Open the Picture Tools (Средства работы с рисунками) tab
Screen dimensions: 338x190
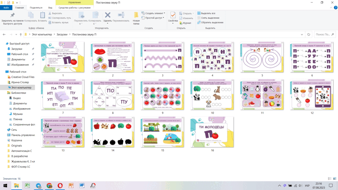(74, 8)
